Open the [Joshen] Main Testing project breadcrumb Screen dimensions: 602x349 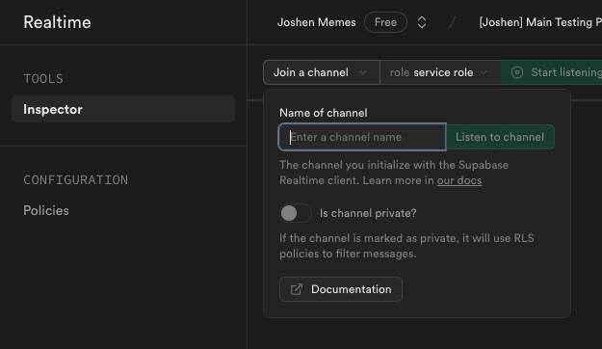[540, 22]
